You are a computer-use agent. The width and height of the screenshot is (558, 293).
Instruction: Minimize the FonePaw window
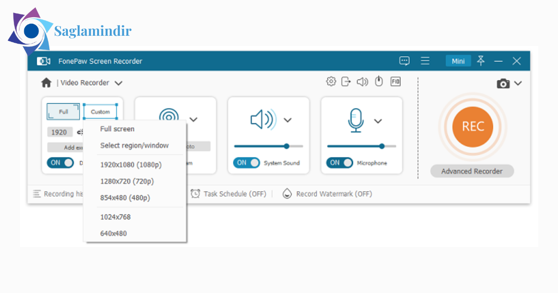(x=498, y=61)
